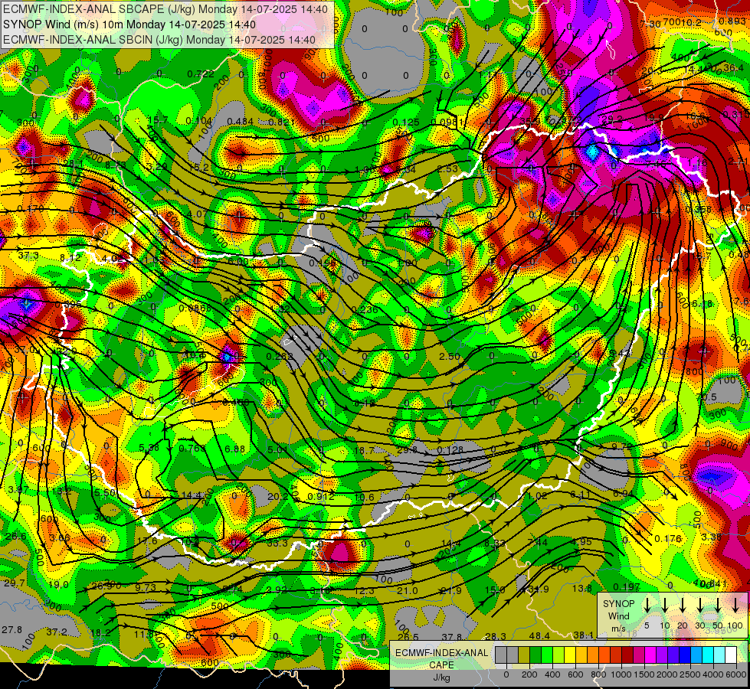Click the 20 m/s wind arrow in legend
The width and height of the screenshot is (750, 689).
pos(682,605)
